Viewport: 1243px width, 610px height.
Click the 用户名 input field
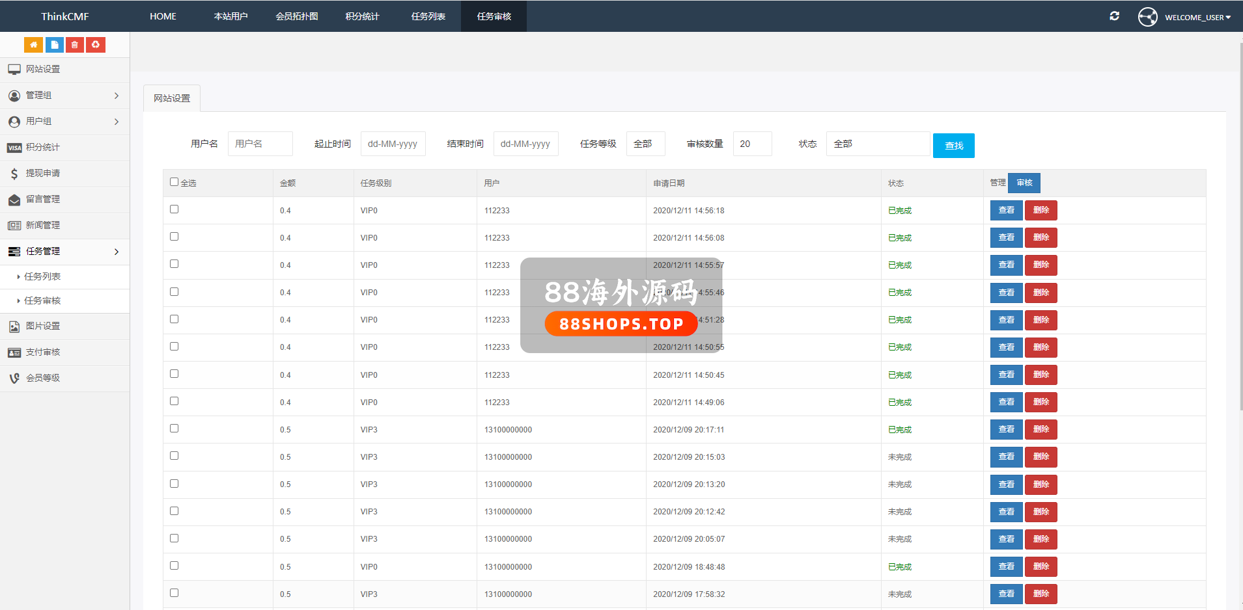[x=260, y=144]
